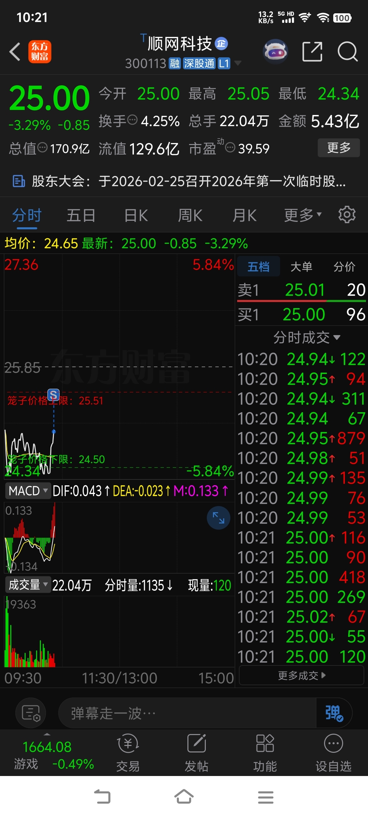368x819 pixels.
Task: Tap the L1 level badge
Action: pyautogui.click(x=224, y=63)
